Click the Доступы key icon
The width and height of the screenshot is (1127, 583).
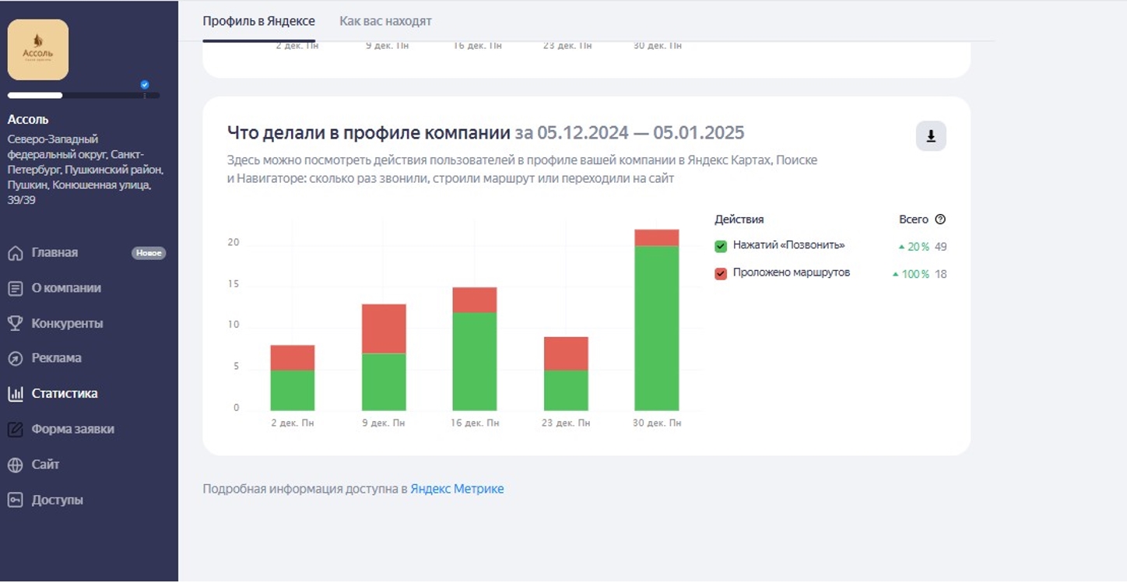15,500
